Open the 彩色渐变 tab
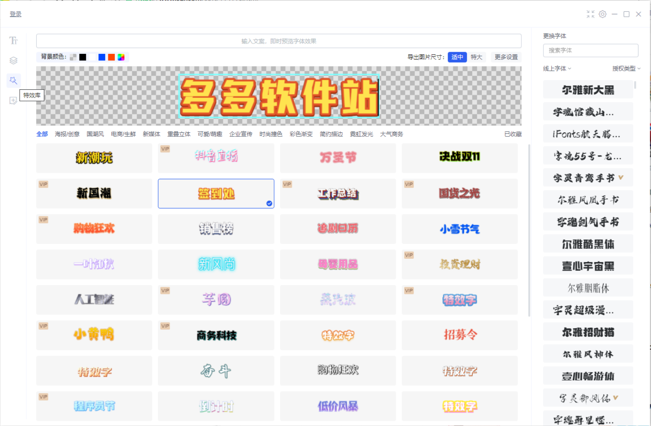Screen dimensions: 651x426 [x=301, y=134]
